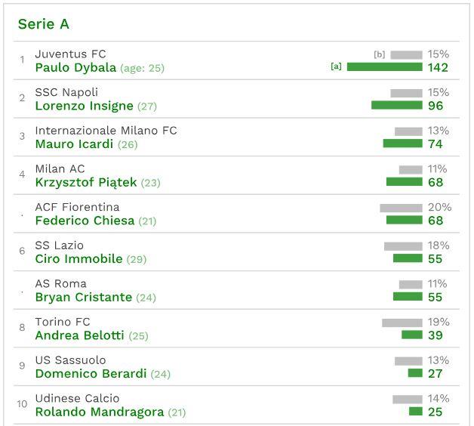The height and width of the screenshot is (426, 474).
Task: Click the [a] footnote marker
Action: 336,66
